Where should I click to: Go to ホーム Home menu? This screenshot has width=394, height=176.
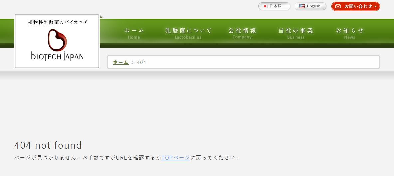(x=134, y=33)
